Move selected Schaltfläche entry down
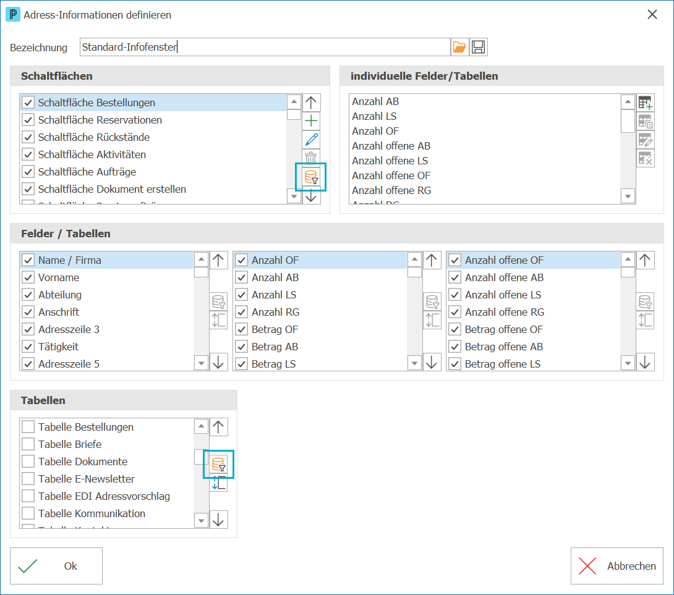674x595 pixels. [x=311, y=196]
